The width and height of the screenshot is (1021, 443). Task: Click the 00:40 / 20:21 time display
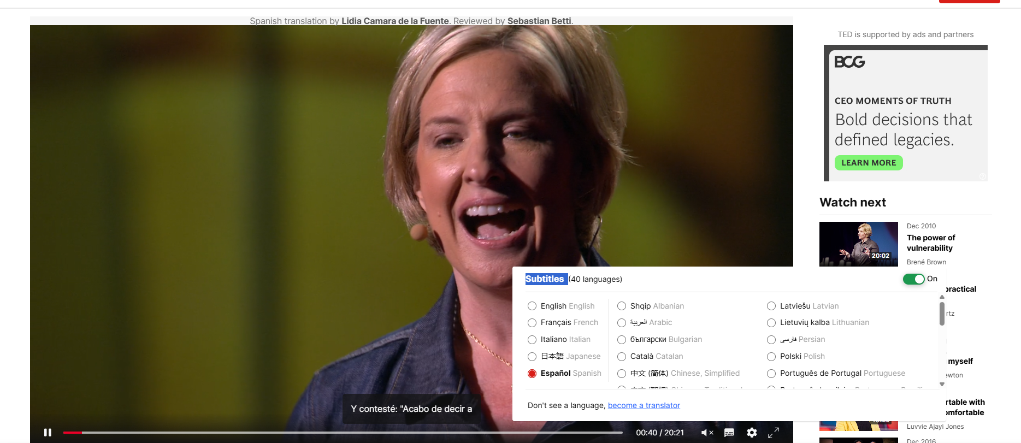tap(660, 433)
